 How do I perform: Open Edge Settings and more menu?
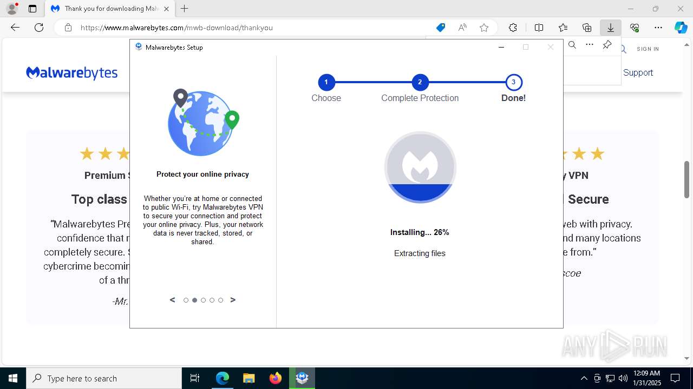[x=658, y=28]
